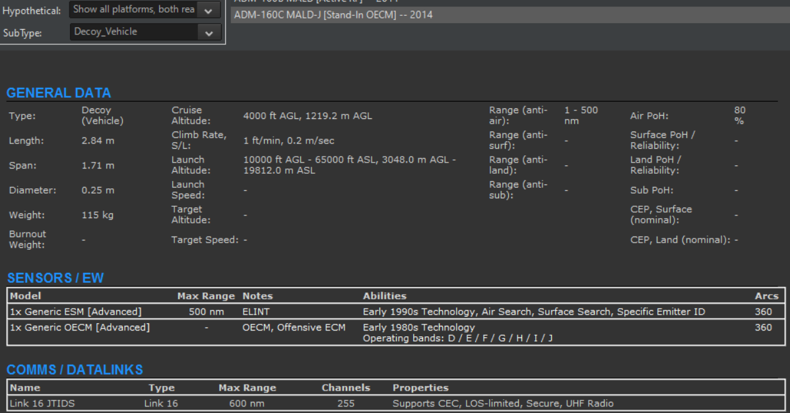790x413 pixels.
Task: Click the ELINT note for Generic ESM
Action: pos(256,312)
